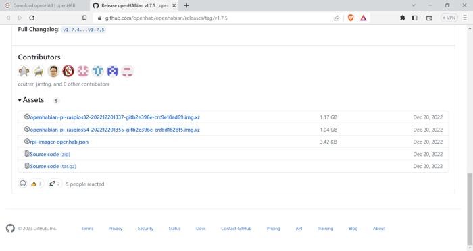Click package icon beside rpi-imager-openhab.json
Screen dimensions: 473x251
point(27,141)
